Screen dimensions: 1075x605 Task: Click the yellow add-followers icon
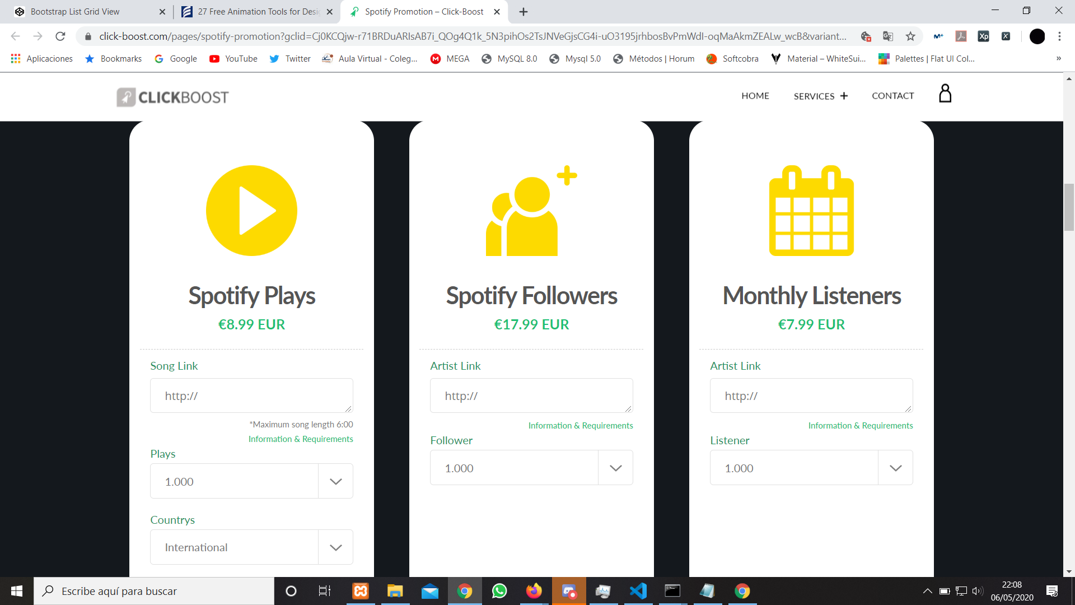531,211
